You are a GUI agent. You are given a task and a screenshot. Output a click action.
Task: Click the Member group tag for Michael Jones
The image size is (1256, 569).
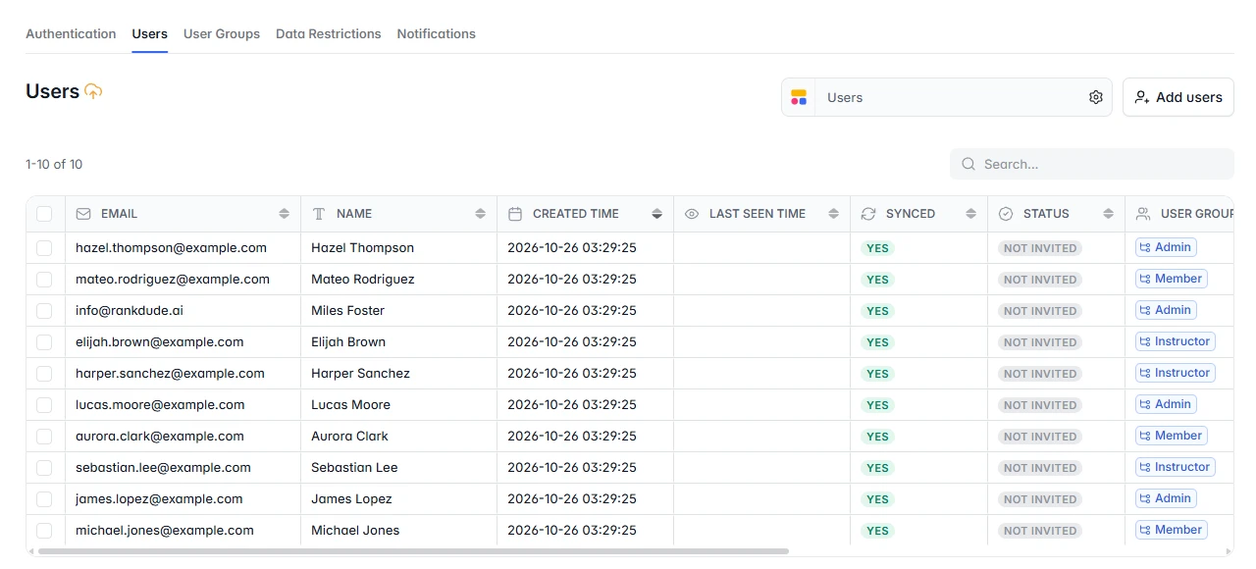pos(1172,530)
